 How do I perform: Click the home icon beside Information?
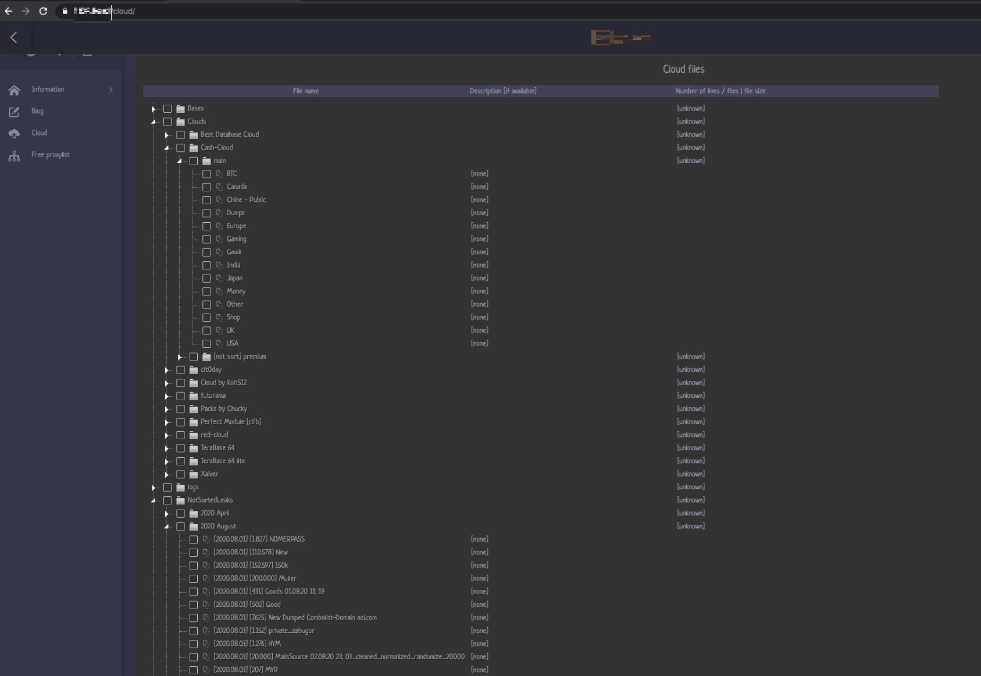[15, 90]
